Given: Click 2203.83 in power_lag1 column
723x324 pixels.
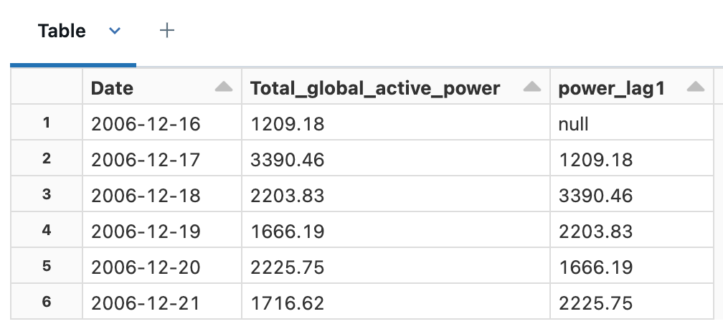Looking at the screenshot, I should coord(632,231).
